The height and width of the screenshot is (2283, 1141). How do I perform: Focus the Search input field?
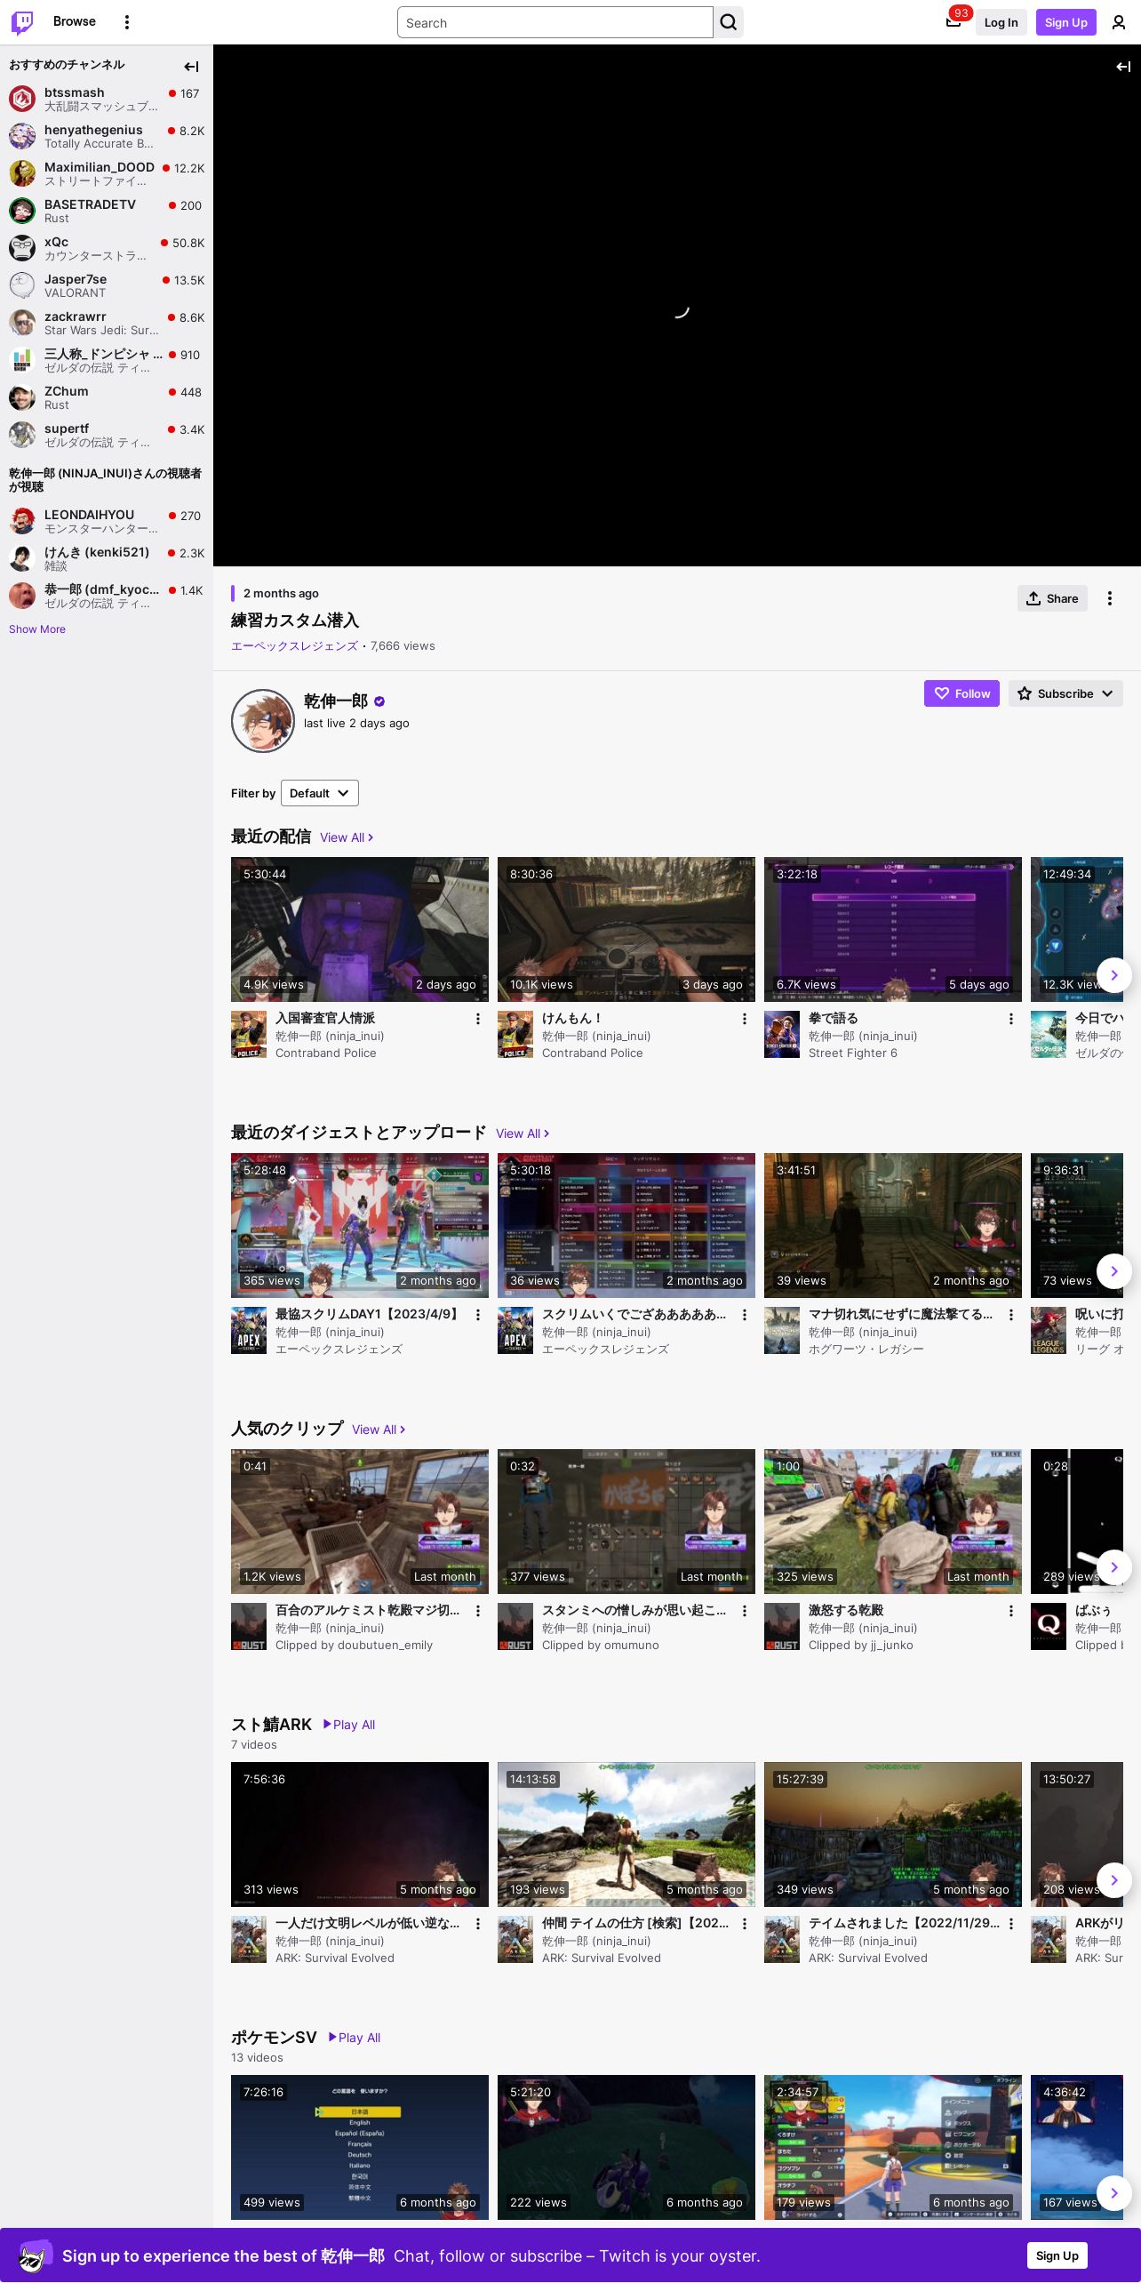pyautogui.click(x=555, y=22)
